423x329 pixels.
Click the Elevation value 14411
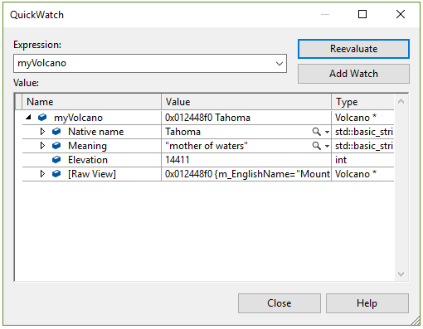click(x=177, y=160)
